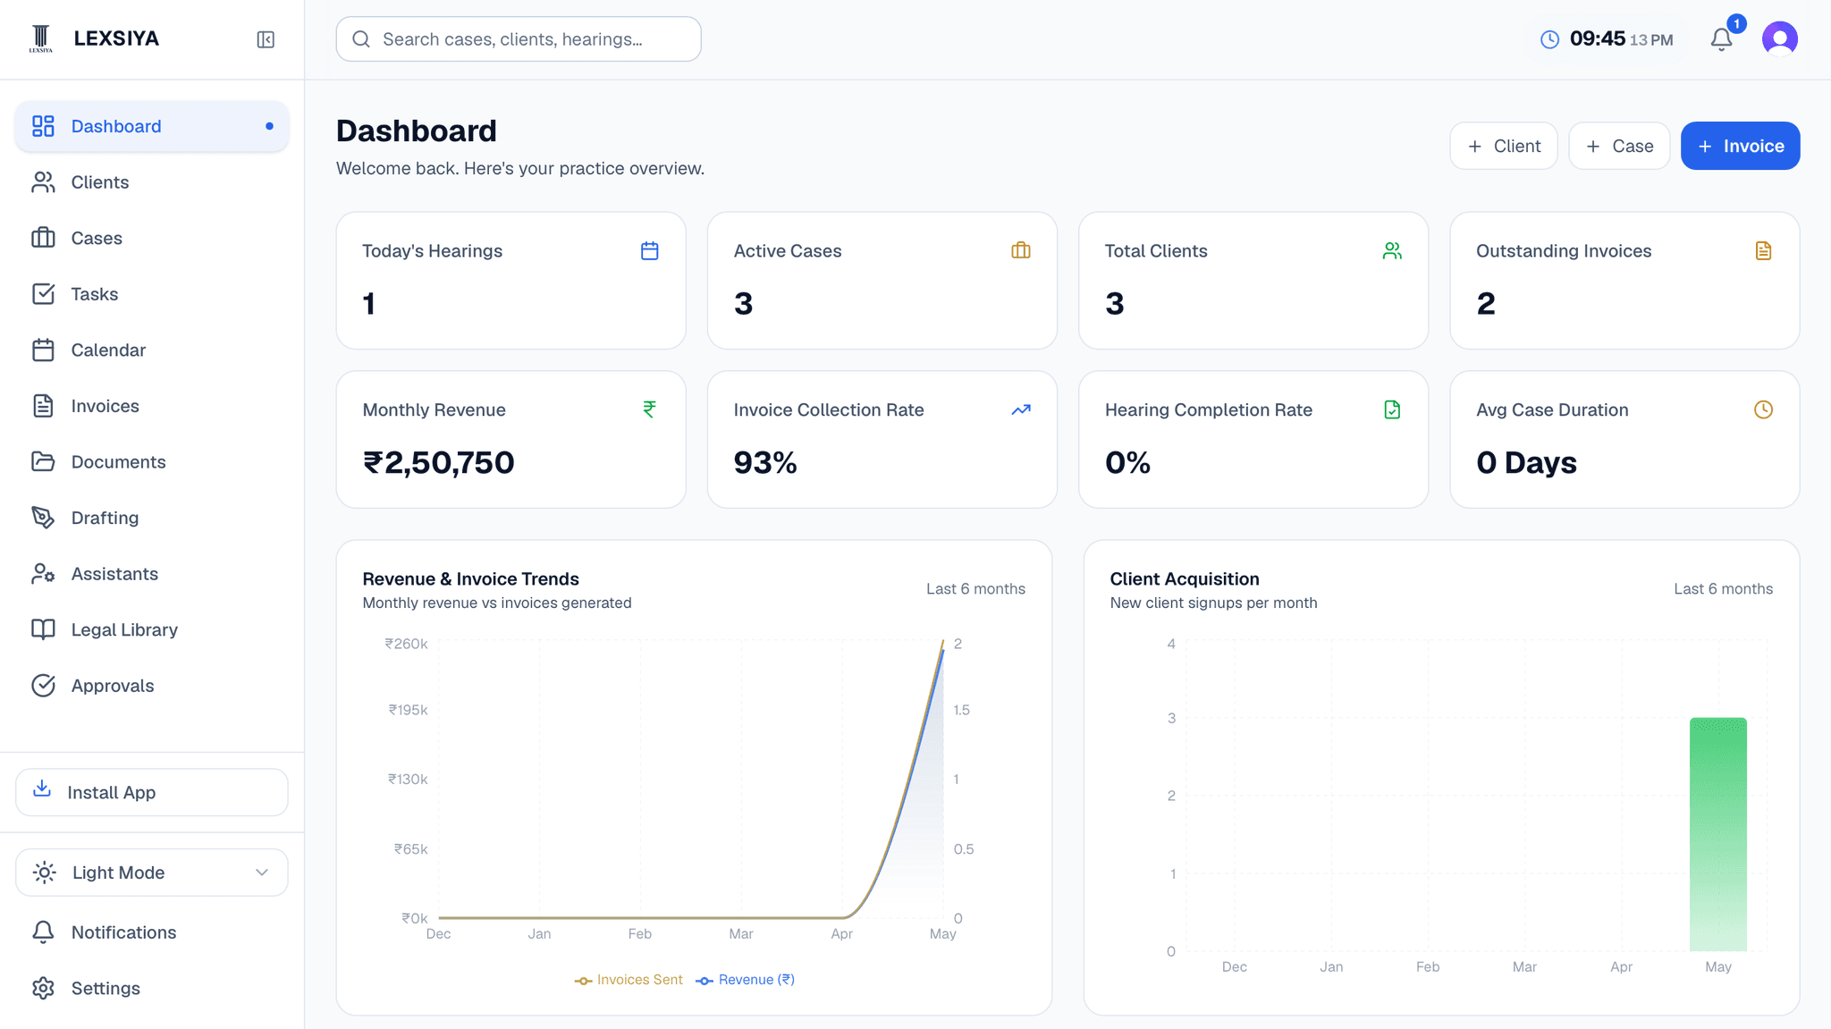Open the Cases page

pos(152,238)
